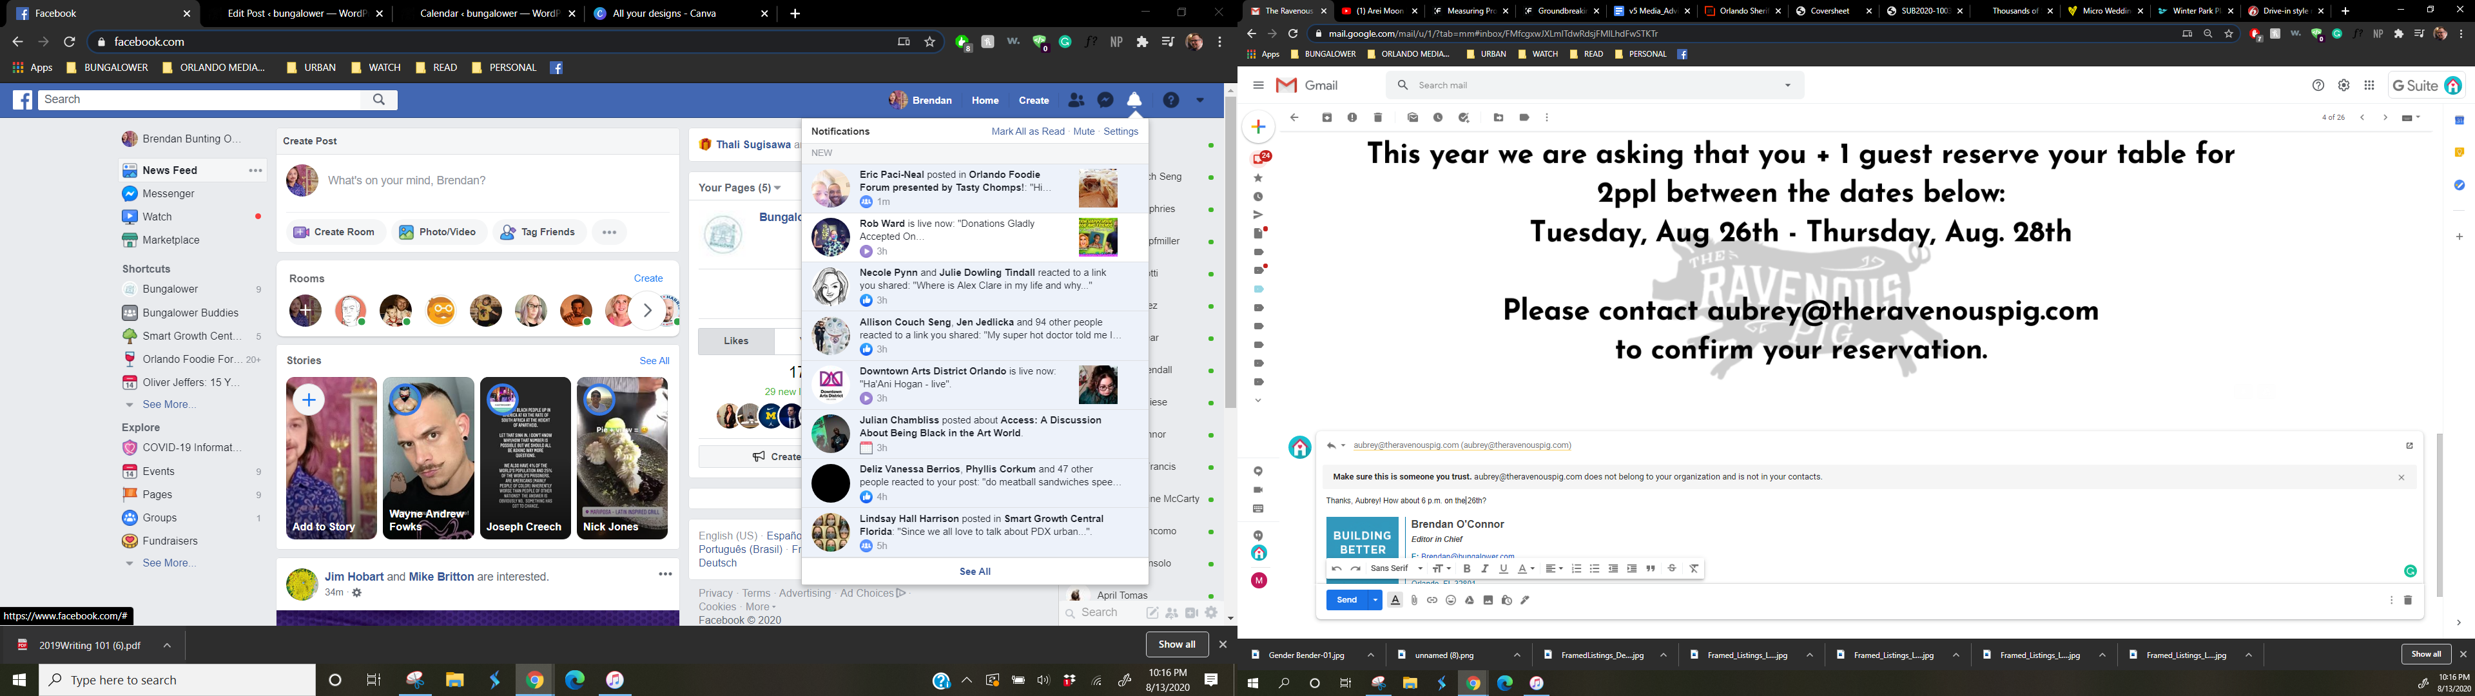Open the Sans Serif font dropdown
This screenshot has width=2475, height=696.
(1397, 569)
